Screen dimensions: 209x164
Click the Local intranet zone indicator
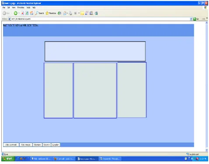pos(192,154)
